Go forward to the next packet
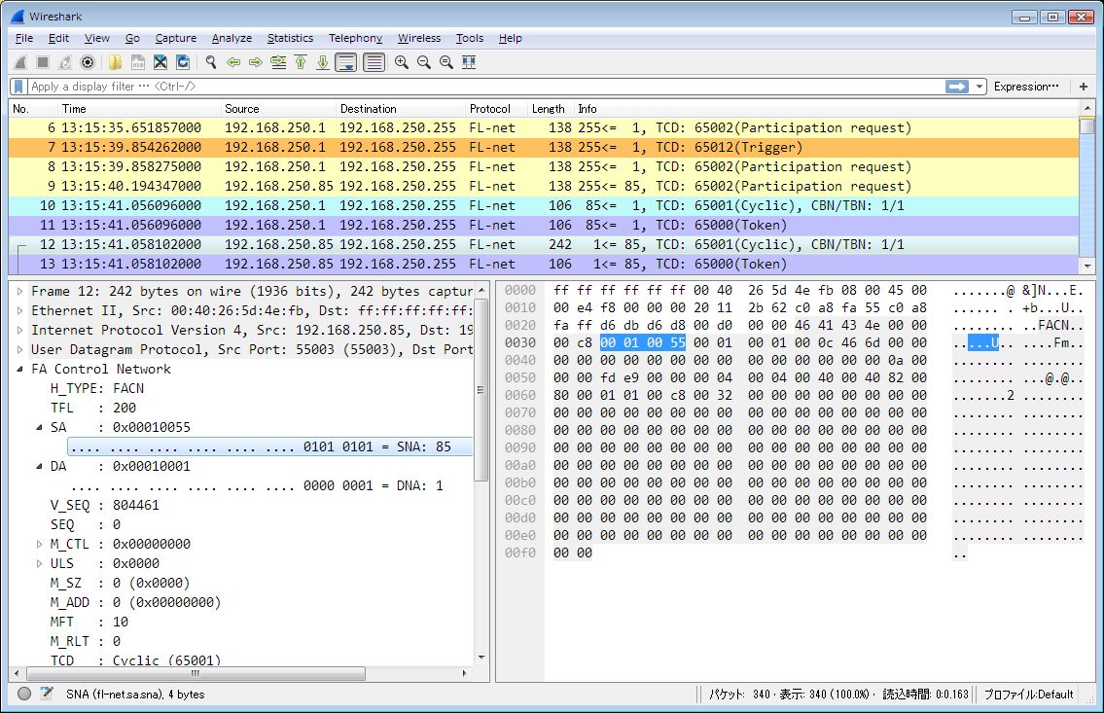 pos(256,62)
